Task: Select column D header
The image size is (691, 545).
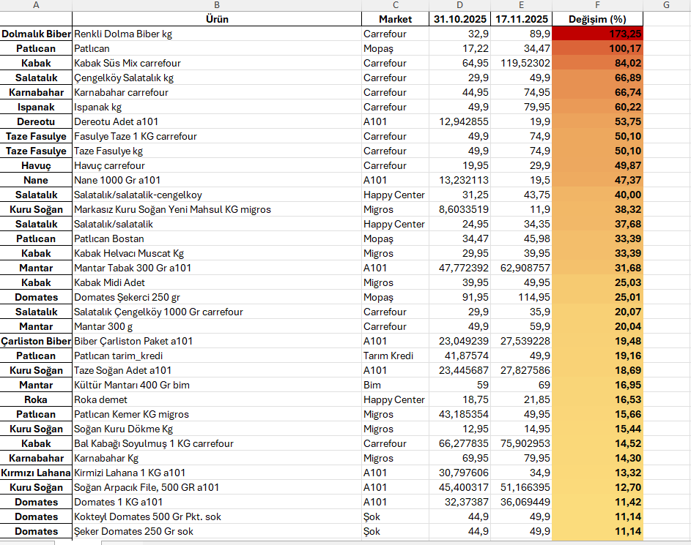Action: (x=459, y=5)
